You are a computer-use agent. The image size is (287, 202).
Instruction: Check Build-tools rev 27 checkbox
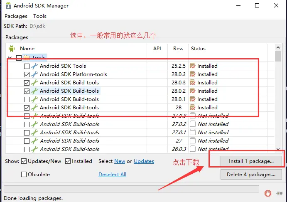coord(27,141)
